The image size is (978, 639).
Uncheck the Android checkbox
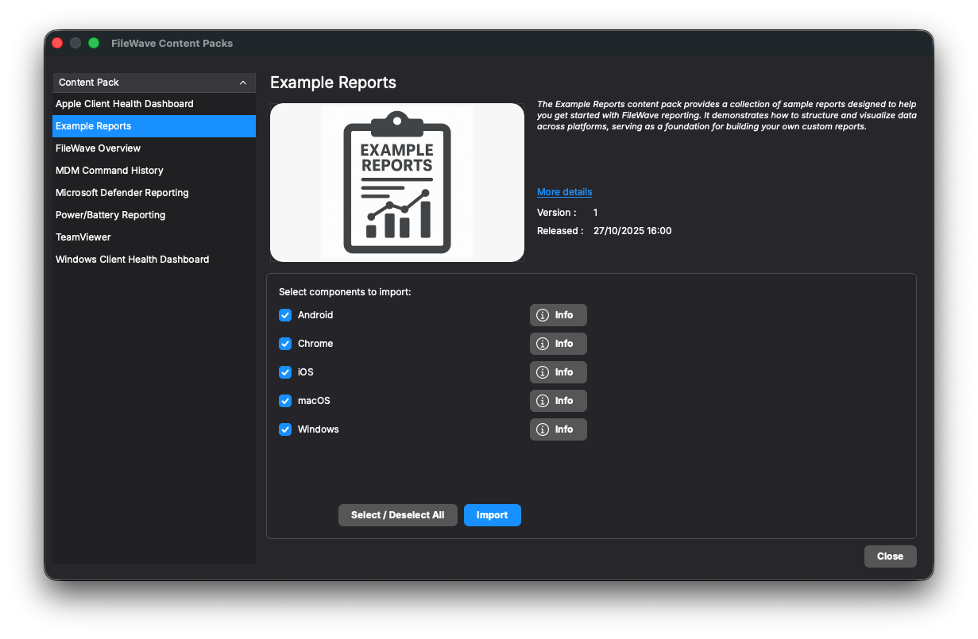click(x=285, y=315)
